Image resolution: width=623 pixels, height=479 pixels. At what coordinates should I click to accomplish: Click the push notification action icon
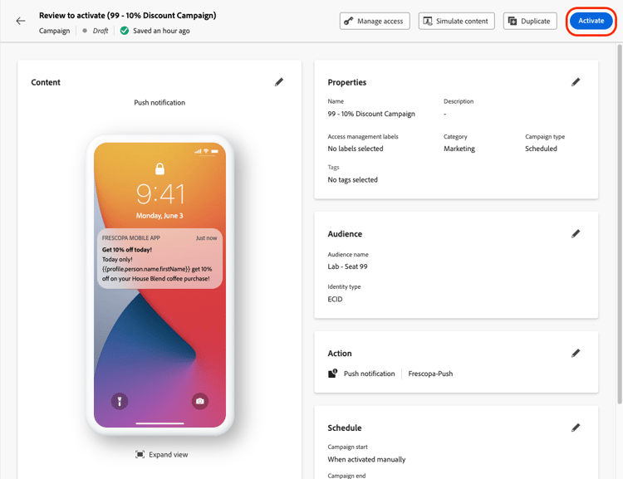click(x=332, y=374)
